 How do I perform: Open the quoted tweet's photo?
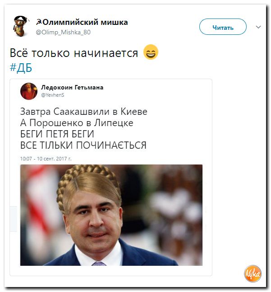[111, 215]
